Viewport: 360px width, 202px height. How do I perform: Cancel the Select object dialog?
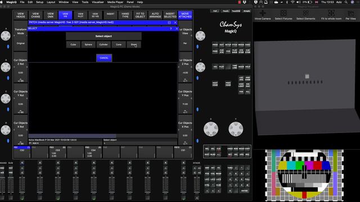[x=104, y=58]
